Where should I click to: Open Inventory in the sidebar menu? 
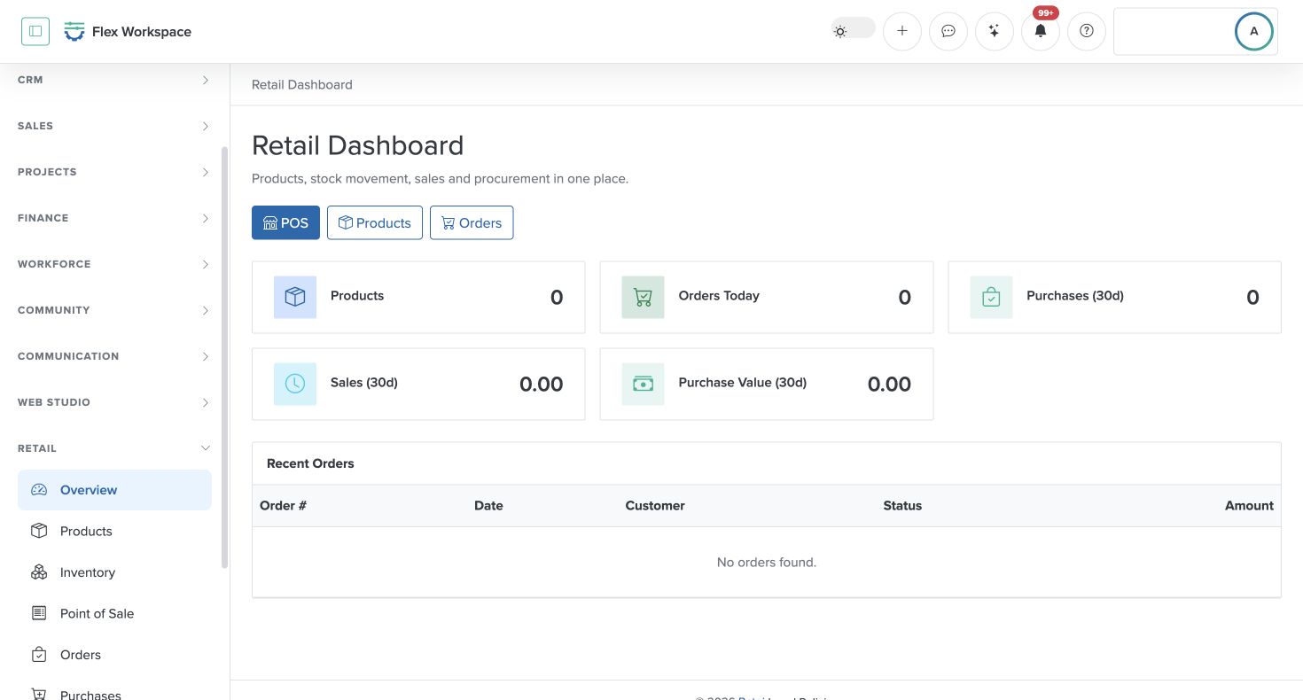[x=114, y=572]
